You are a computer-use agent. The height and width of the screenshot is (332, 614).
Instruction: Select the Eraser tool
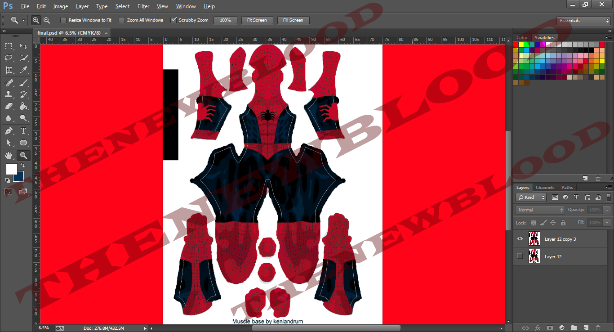(9, 107)
